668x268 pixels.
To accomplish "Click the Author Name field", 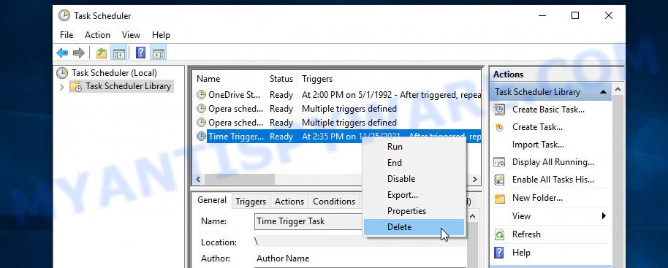I will click(x=360, y=259).
